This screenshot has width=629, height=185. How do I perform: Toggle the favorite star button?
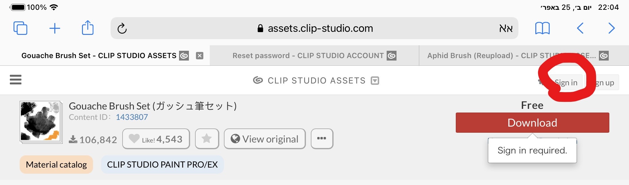point(207,139)
